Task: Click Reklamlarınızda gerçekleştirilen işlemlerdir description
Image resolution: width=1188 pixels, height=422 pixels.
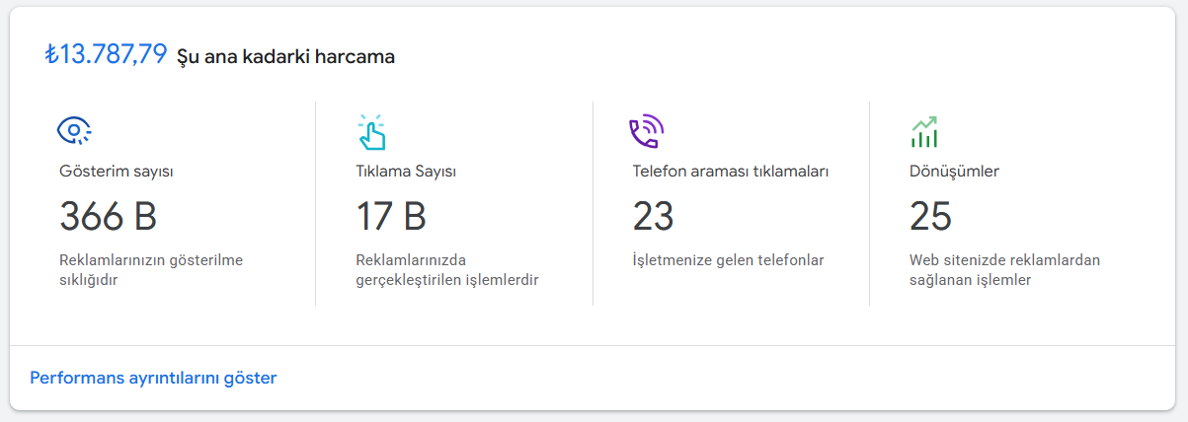Action: pyautogui.click(x=447, y=270)
